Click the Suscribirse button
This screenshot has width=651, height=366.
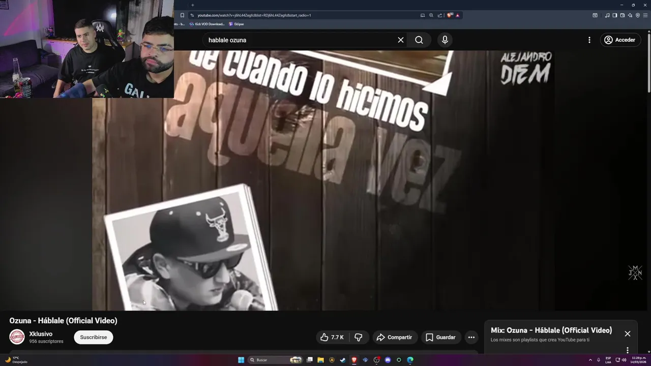(94, 337)
